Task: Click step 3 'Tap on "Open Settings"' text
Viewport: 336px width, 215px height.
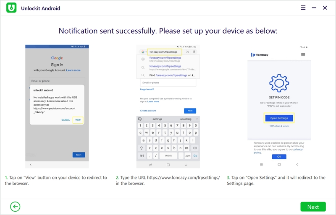Action: click(276, 180)
